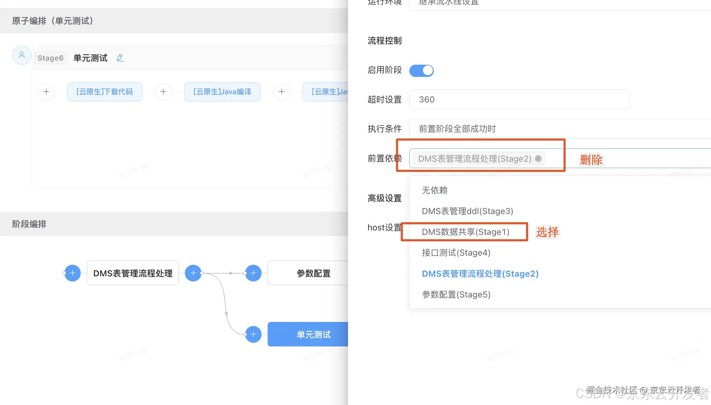This screenshot has width=711, height=405.
Task: Add an atom before [云原生]下载代码
Action: pyautogui.click(x=46, y=92)
